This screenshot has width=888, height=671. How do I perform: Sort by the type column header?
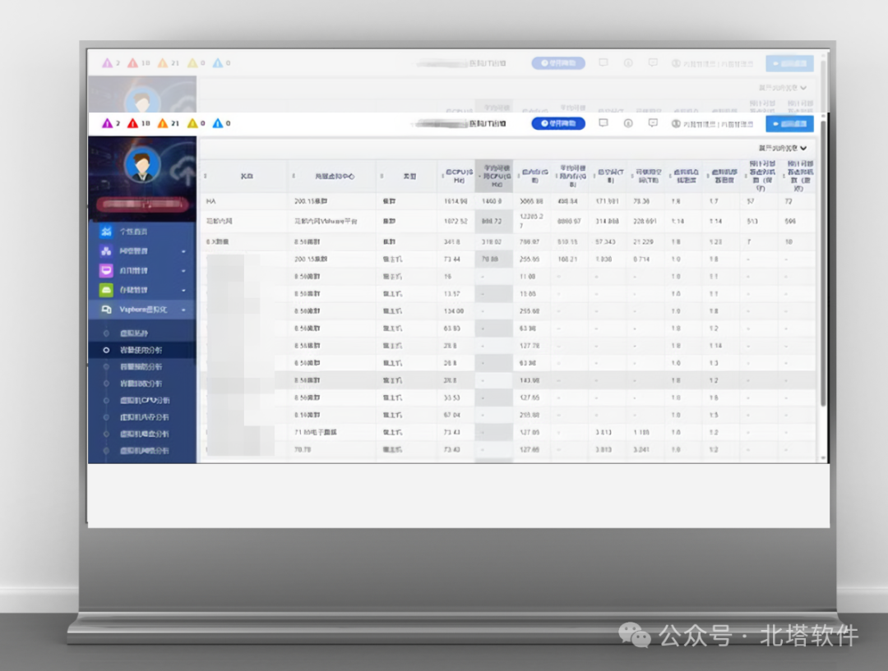(x=409, y=177)
